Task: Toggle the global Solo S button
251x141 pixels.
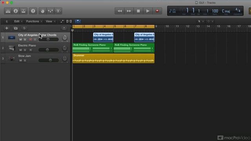Action: 24,28
